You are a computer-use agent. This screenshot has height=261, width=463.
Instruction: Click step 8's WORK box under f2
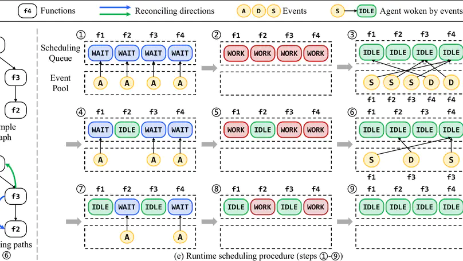coord(262,207)
